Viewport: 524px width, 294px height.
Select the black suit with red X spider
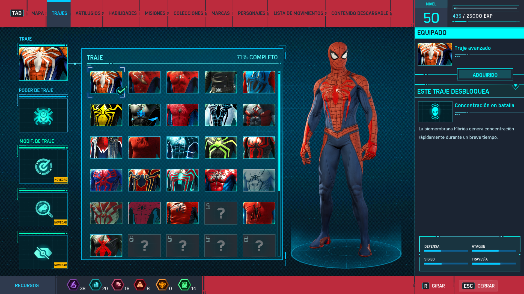coord(106,246)
